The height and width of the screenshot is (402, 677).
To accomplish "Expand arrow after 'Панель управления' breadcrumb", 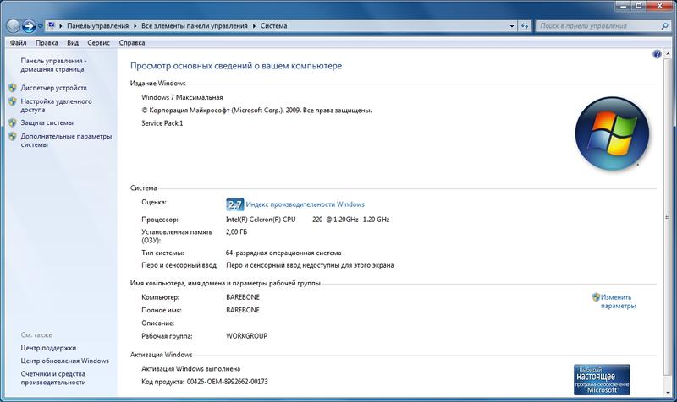I will click(x=135, y=26).
